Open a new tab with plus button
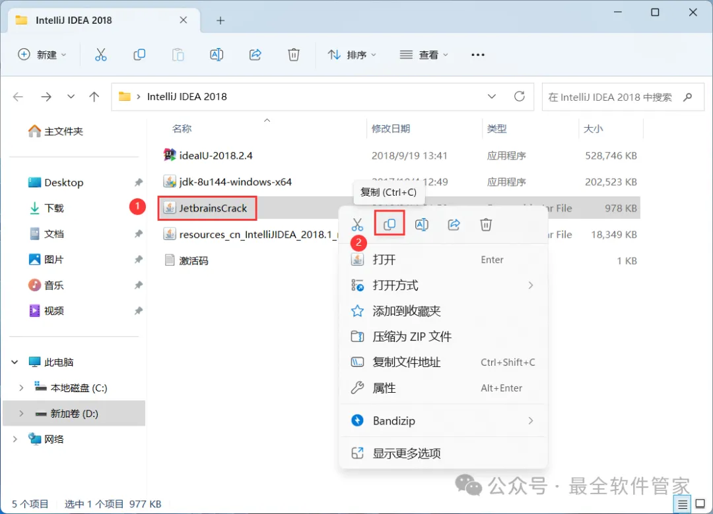This screenshot has width=713, height=514. [221, 20]
